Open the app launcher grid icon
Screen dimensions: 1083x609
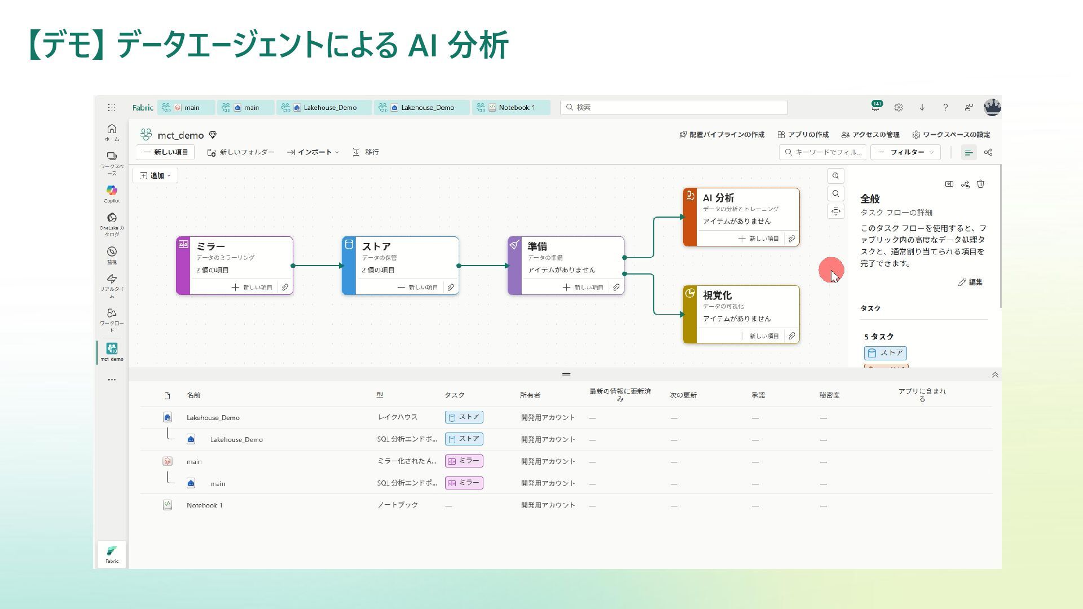(x=112, y=107)
